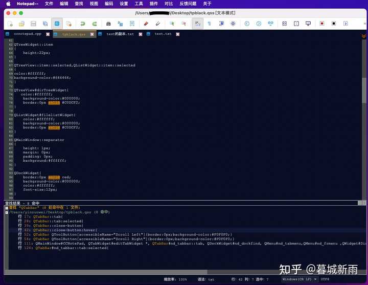This screenshot has height=285, width=368.
Task: Stop macro recording with black square icon
Action: 333,24
